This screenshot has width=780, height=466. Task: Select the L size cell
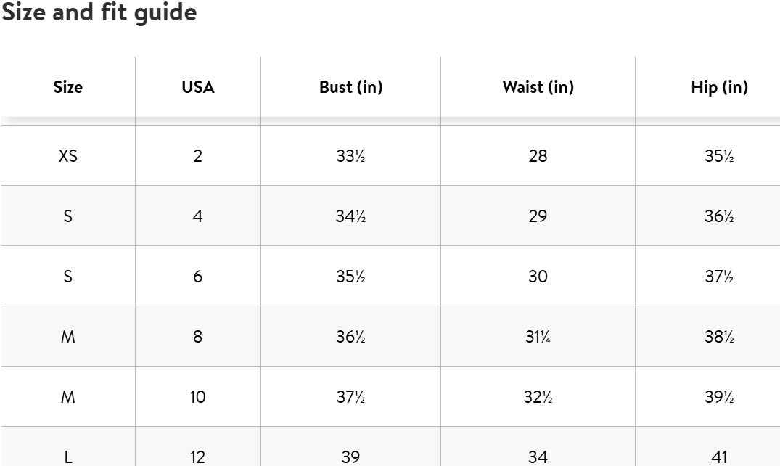(67, 457)
